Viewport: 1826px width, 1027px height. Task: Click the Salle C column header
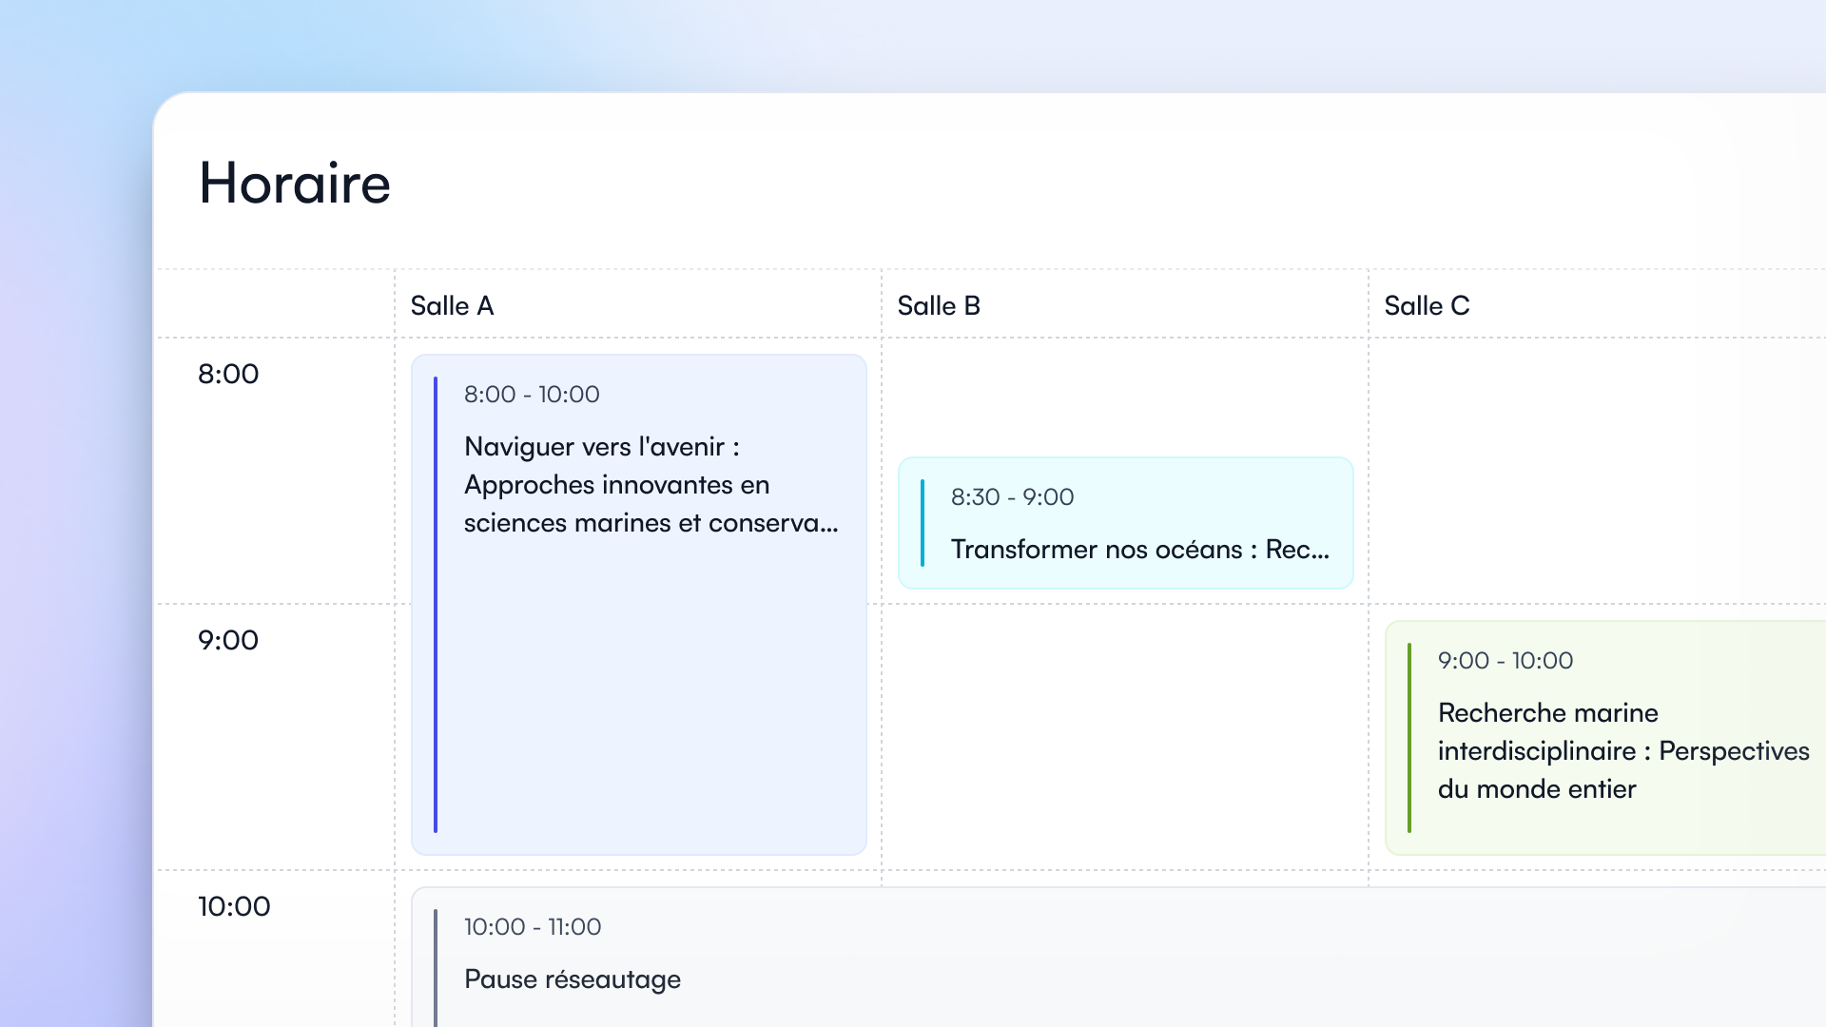click(x=1427, y=305)
